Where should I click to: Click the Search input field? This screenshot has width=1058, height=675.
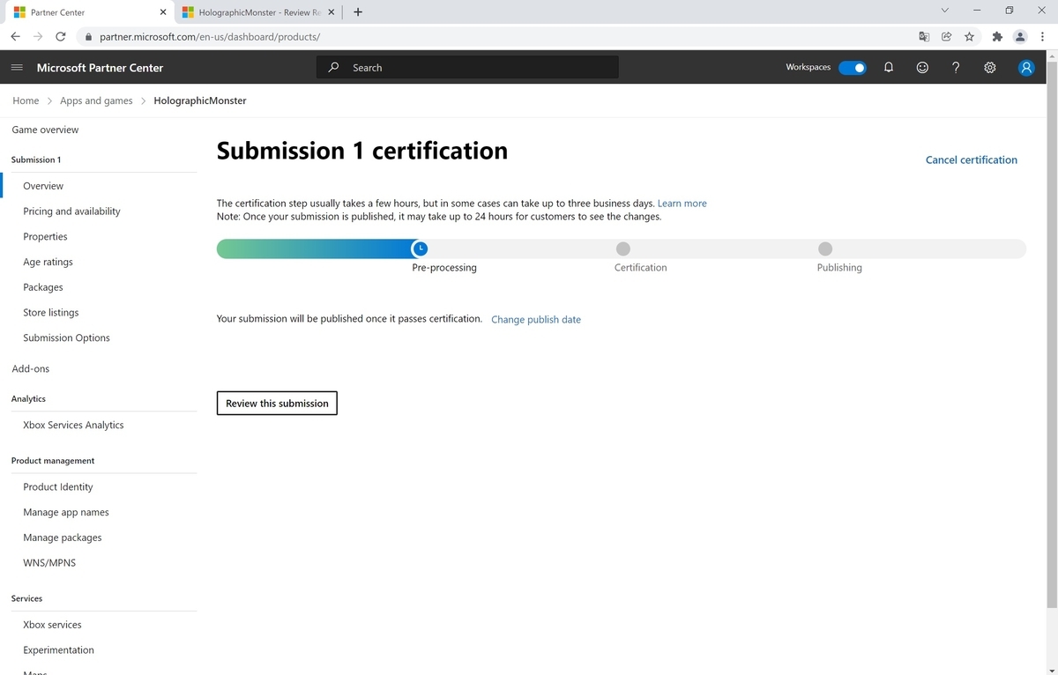(x=467, y=68)
